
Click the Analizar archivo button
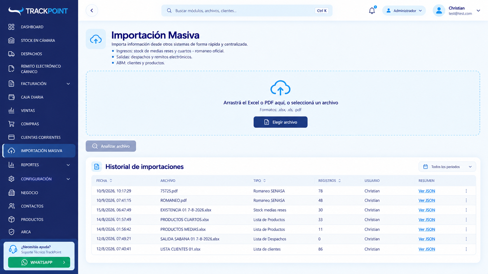(x=111, y=146)
